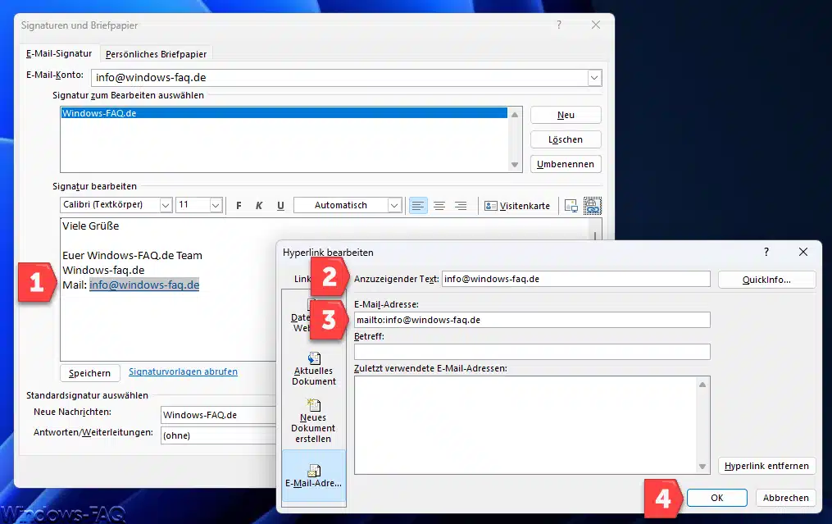Screen dimensions: 832x524
Task: Click the insert picture icon
Action: point(571,206)
